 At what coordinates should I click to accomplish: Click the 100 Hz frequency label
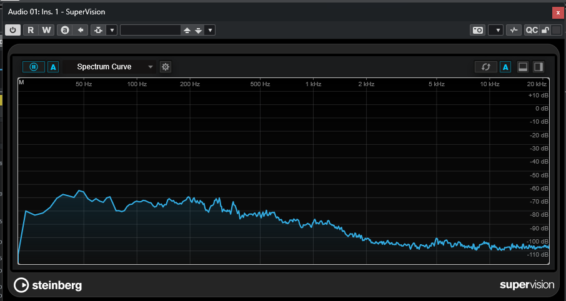pos(137,84)
